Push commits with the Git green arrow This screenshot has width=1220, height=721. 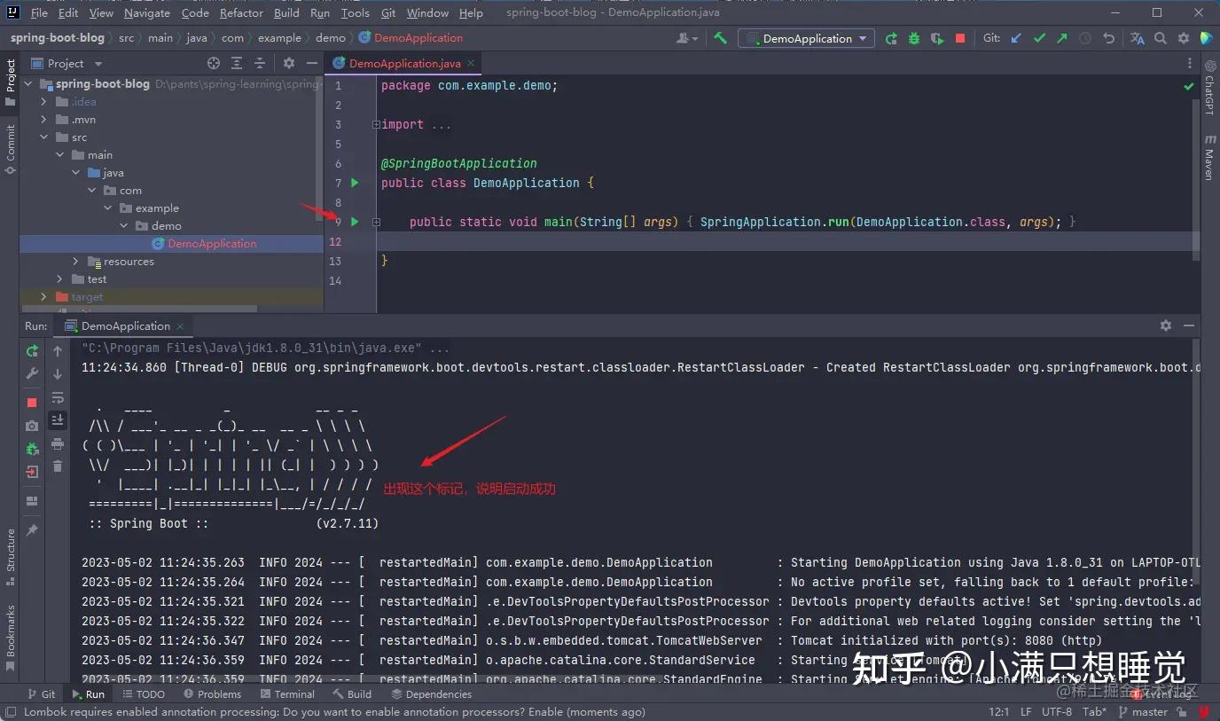pos(1062,38)
